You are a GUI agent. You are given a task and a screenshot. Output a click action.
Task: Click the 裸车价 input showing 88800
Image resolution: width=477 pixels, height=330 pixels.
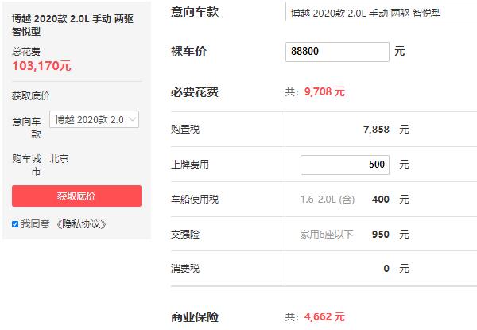pos(337,52)
